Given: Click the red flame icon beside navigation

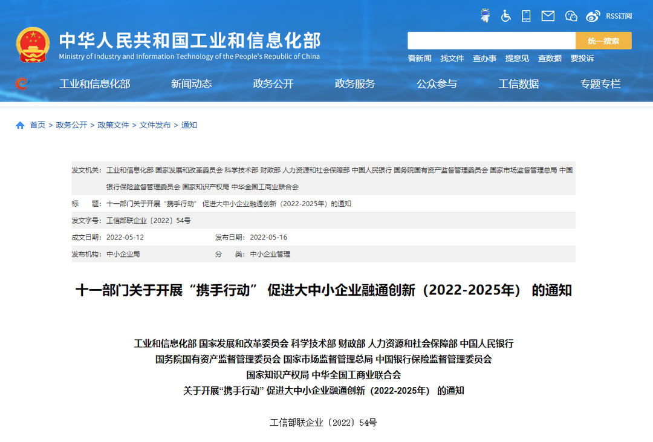Looking at the screenshot, I should [22, 83].
